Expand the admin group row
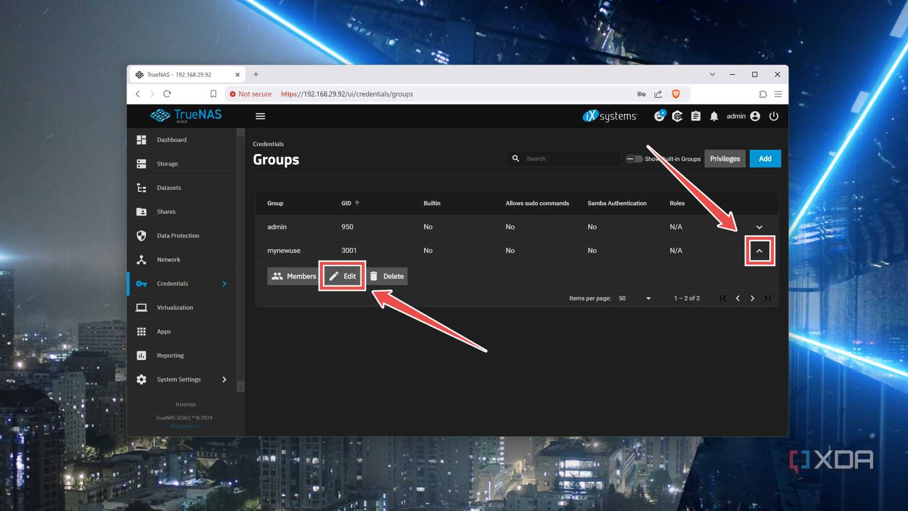This screenshot has width=908, height=511. pos(760,226)
